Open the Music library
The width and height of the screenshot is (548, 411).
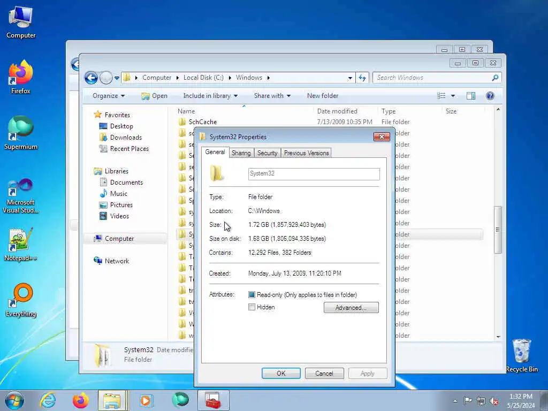(x=118, y=194)
